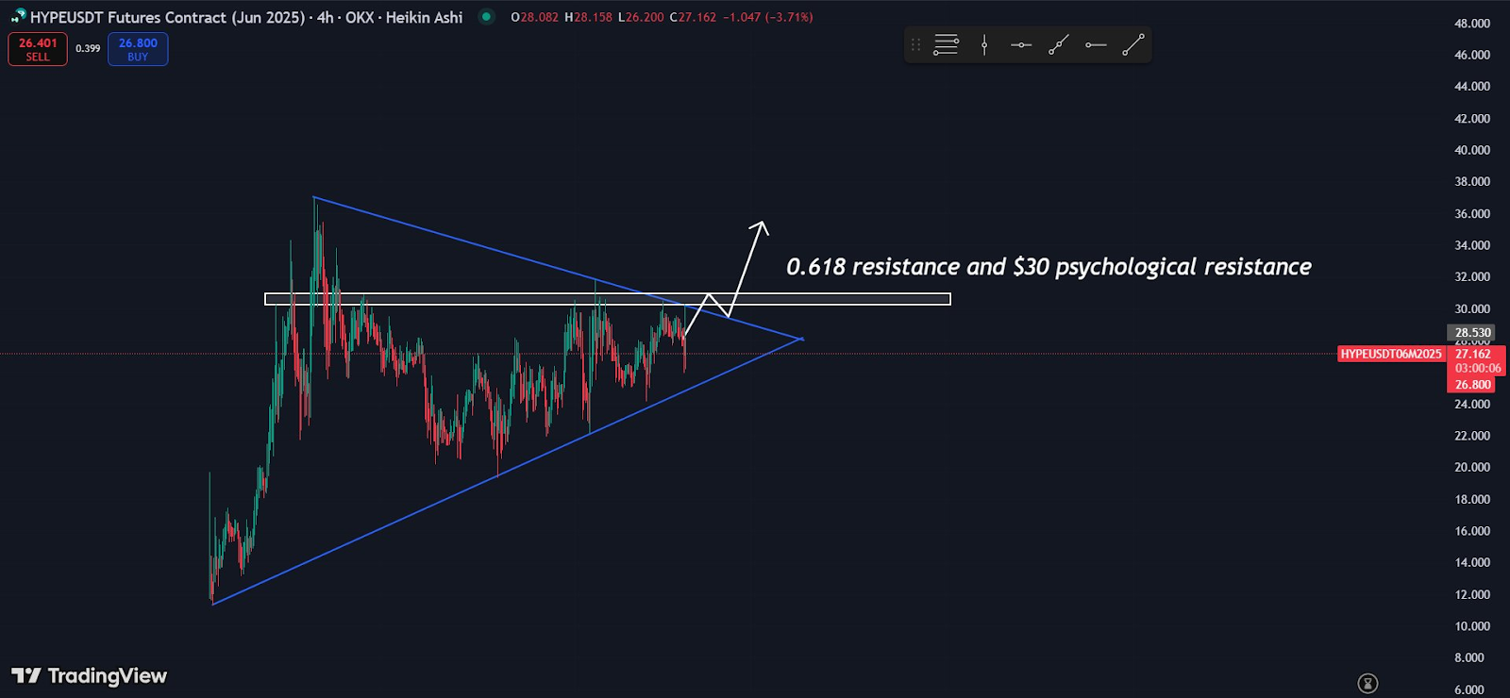Viewport: 1510px width, 698px height.
Task: Click the 28.530 grey price label
Action: (1471, 333)
